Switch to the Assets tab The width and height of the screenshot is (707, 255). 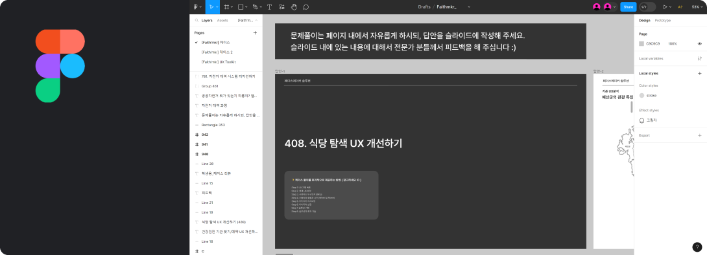click(x=222, y=20)
